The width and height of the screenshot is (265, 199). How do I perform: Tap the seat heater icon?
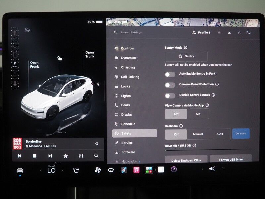pyautogui.click(x=76, y=170)
